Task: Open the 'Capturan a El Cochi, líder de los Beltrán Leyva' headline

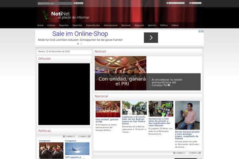Action: (x=134, y=120)
